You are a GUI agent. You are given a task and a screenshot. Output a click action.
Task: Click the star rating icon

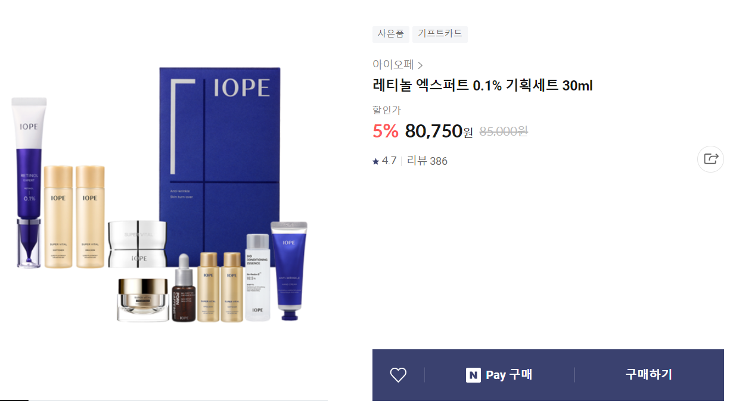pos(375,161)
